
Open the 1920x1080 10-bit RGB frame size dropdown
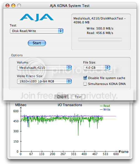44,81
